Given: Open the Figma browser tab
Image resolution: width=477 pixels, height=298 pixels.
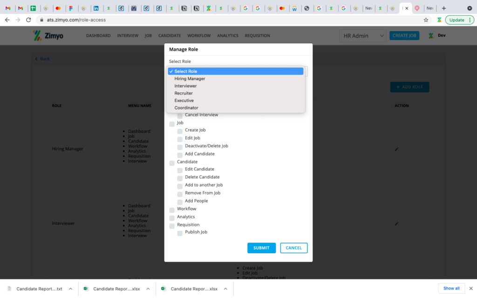Looking at the screenshot, I should (x=71, y=8).
